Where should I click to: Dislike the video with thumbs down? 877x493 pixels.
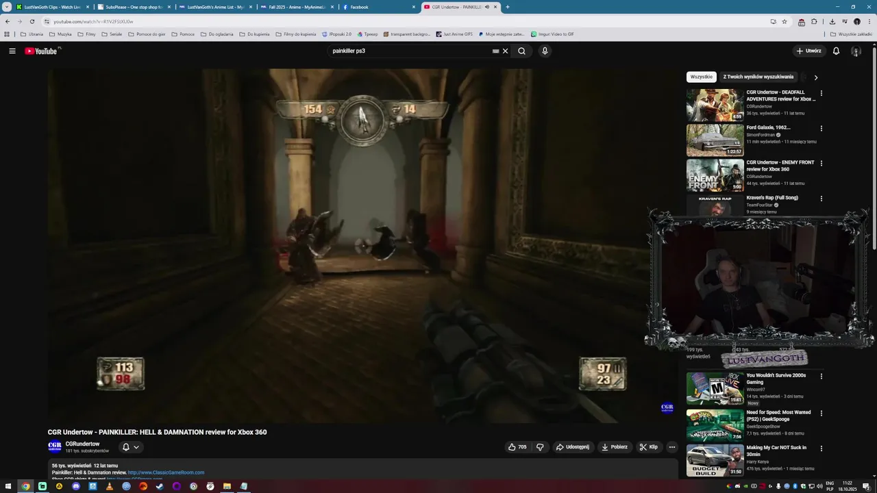[540, 447]
